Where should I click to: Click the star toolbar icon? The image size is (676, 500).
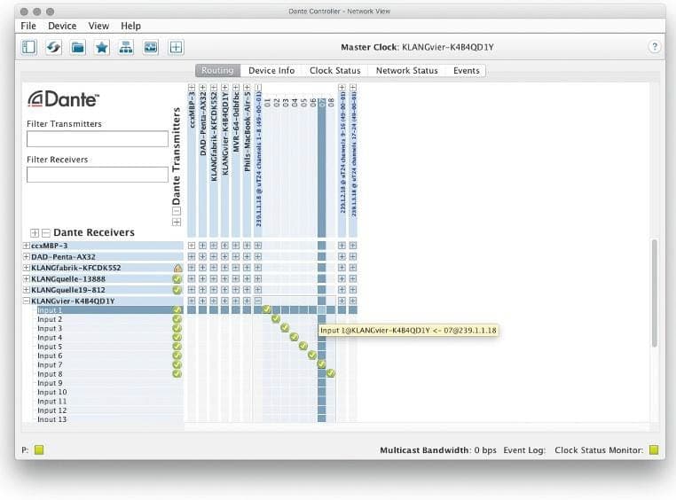(102, 47)
